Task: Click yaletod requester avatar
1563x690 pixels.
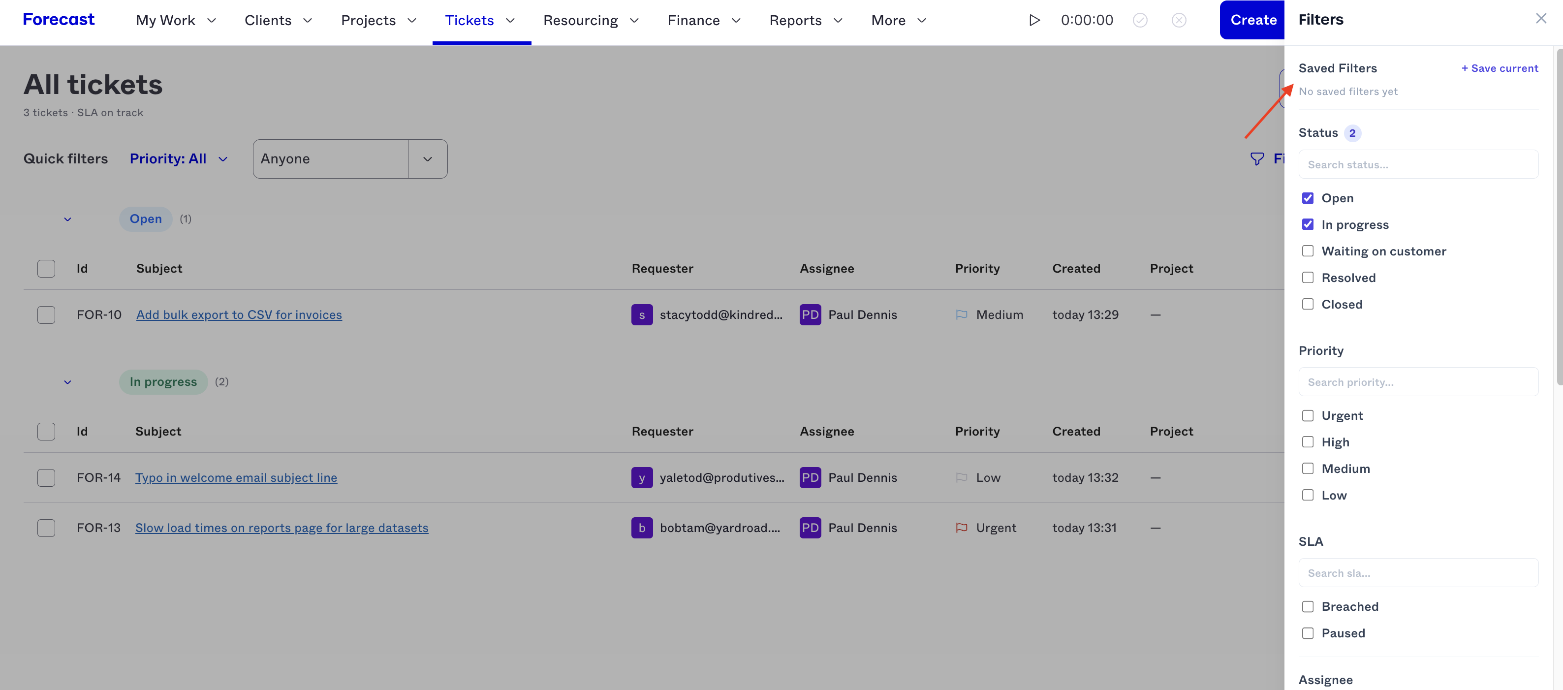Action: click(x=642, y=477)
